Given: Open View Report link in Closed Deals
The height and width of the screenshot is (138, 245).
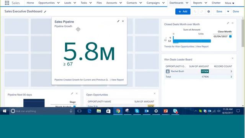Looking at the screenshot, I should coord(202,46).
